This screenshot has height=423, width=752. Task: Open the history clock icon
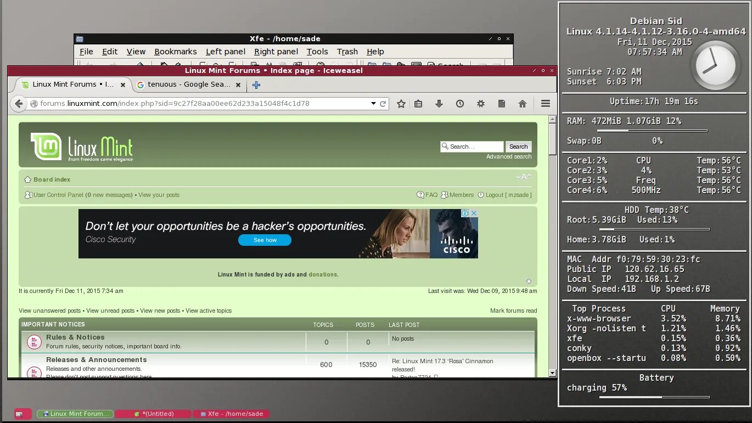click(460, 104)
